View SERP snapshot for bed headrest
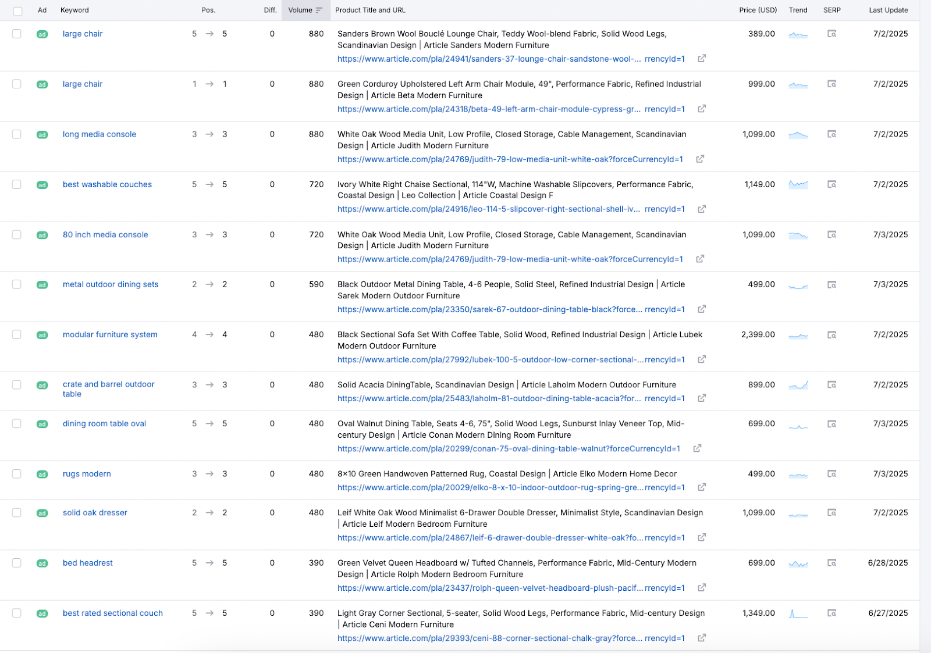Image resolution: width=931 pixels, height=653 pixels. 832,563
